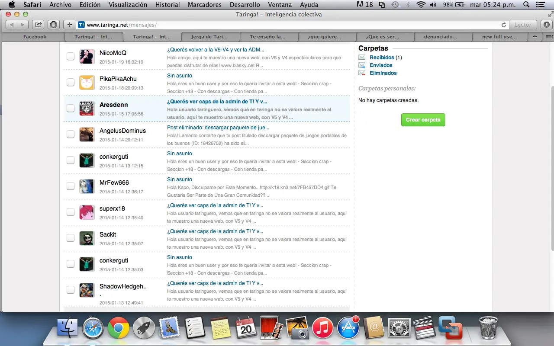Click the Recibidos folder envelope icon
The image size is (554, 346).
pos(362,57)
